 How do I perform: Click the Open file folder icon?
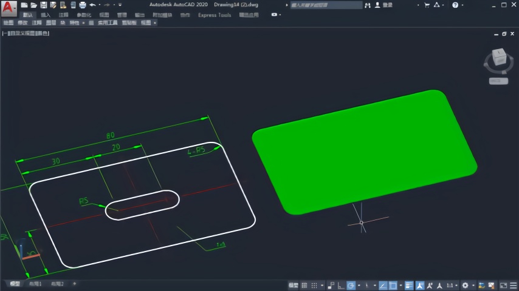33,5
